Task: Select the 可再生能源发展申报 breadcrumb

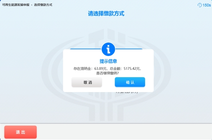Action: (x=16, y=5)
